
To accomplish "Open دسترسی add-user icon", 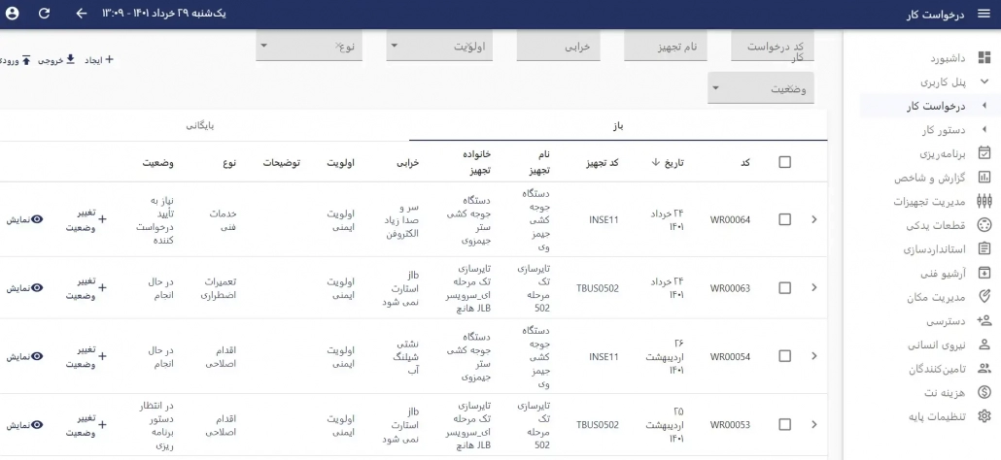I will 984,321.
